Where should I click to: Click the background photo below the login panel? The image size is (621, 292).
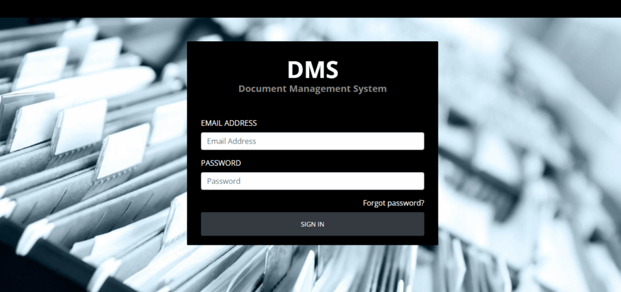[x=312, y=270]
